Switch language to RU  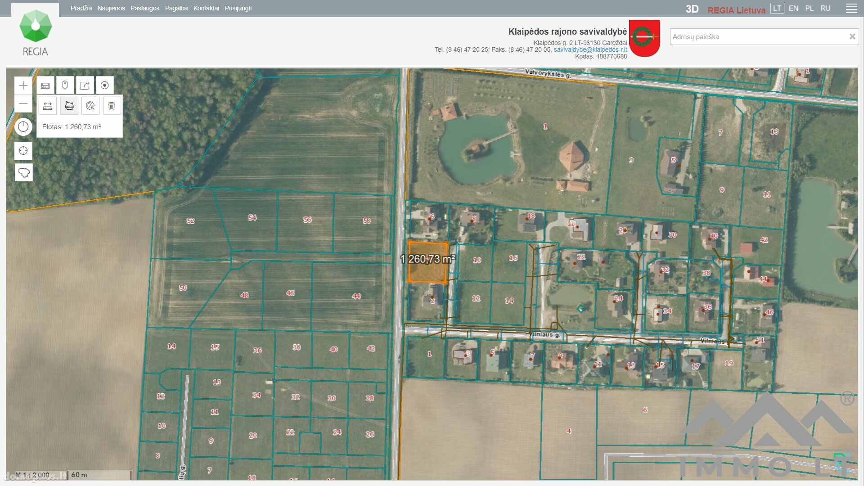click(825, 8)
